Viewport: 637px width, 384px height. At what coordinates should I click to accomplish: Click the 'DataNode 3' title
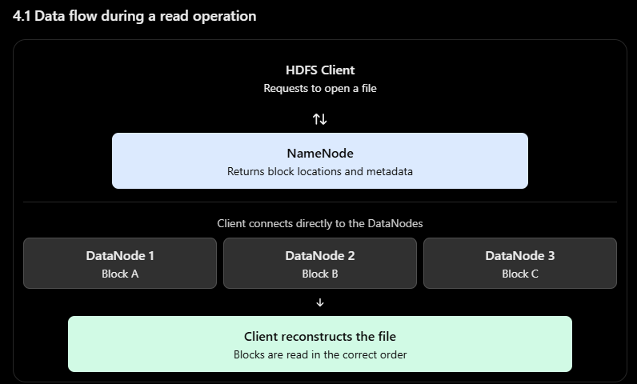(520, 256)
